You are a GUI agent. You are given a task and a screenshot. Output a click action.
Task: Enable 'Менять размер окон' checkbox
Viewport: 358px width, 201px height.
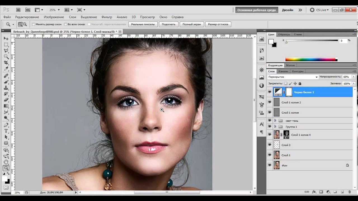34,24
